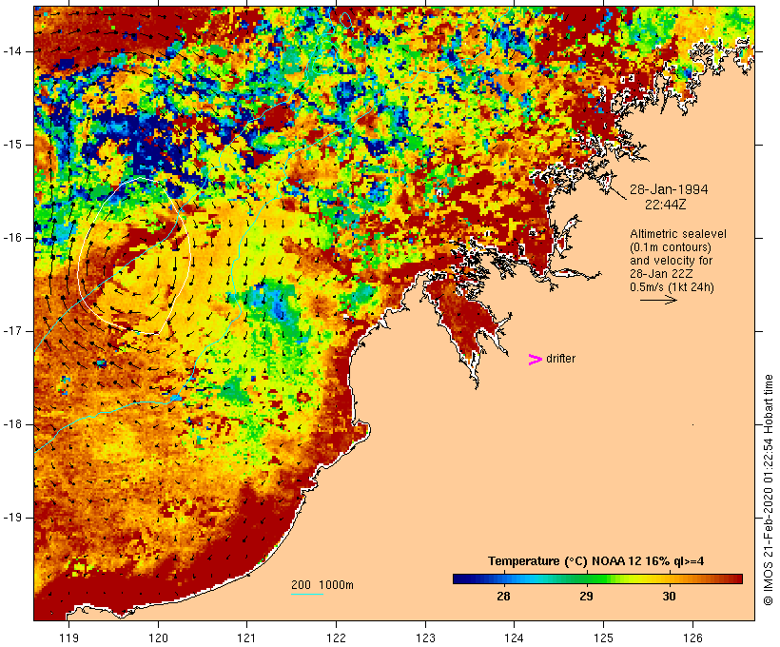Click the 'drifter' legend label
Screen dimensions: 780x647
[560, 359]
